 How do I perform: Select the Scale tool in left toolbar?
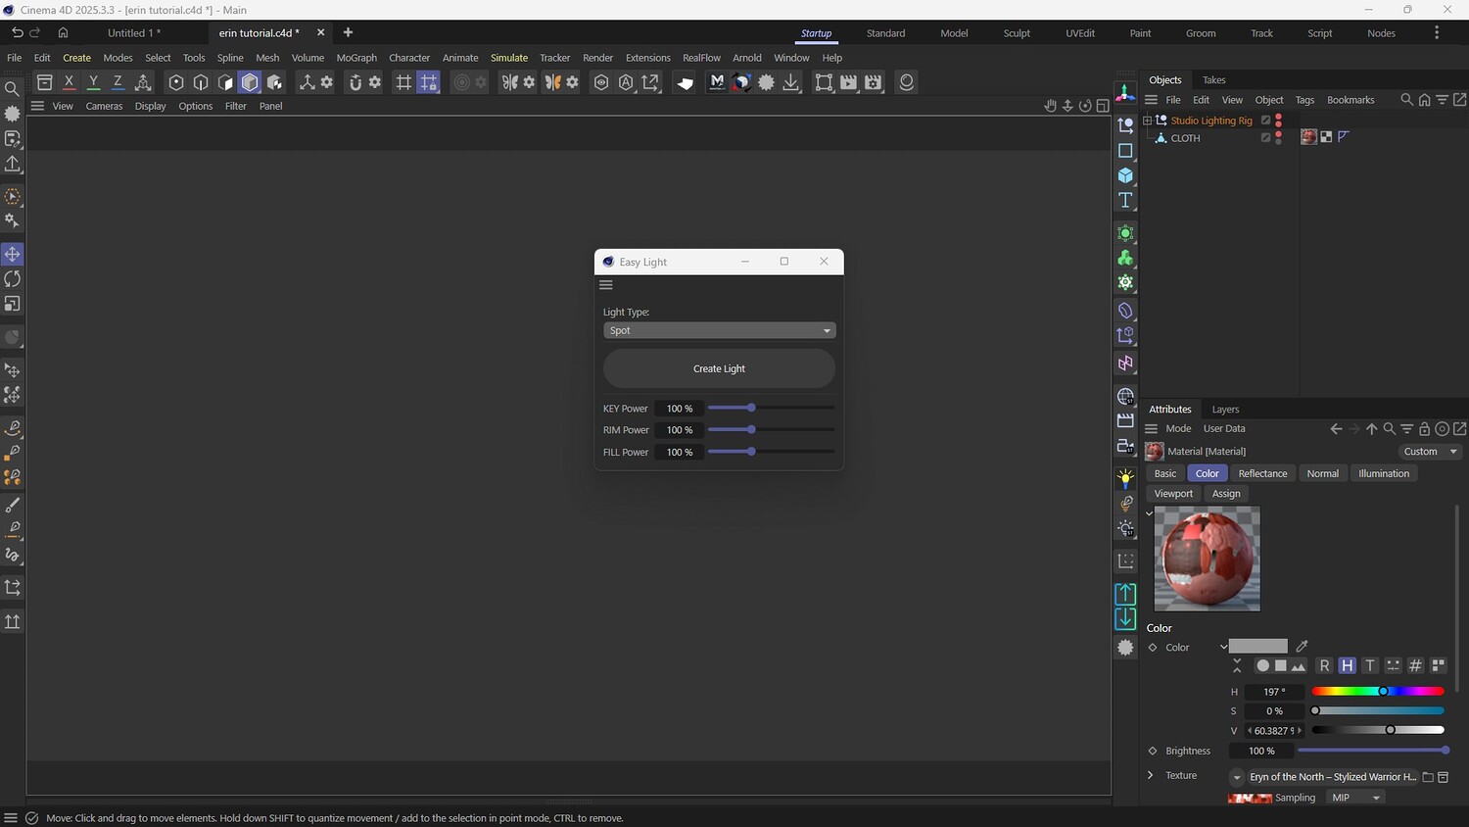(13, 304)
